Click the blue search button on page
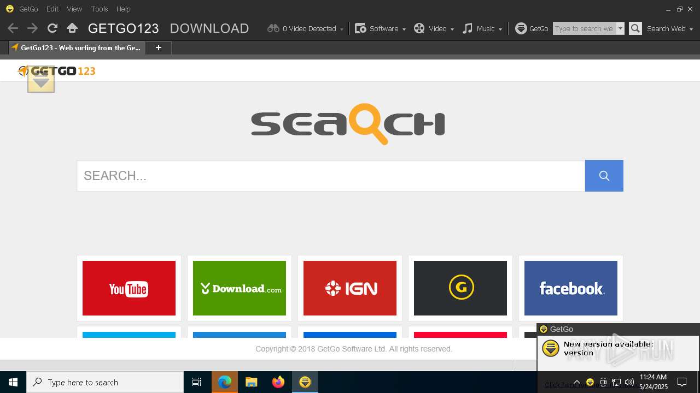Viewport: 700px width, 393px height. (604, 176)
